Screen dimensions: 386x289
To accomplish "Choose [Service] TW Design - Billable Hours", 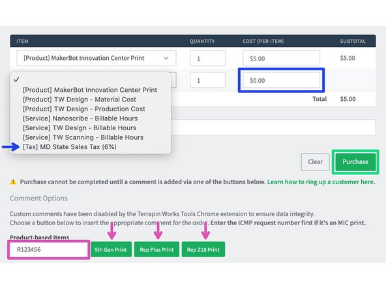I will [80, 128].
